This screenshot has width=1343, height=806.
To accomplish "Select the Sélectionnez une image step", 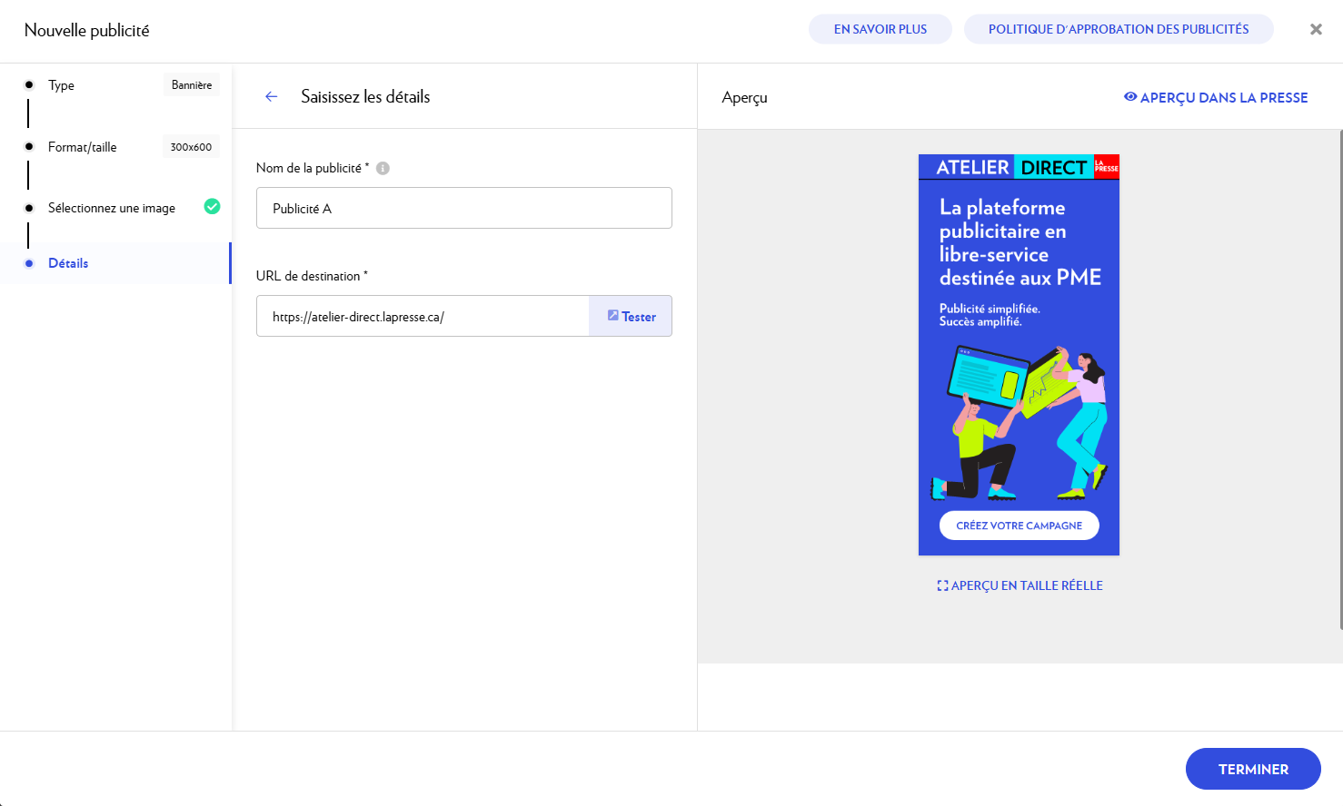I will click(x=111, y=208).
